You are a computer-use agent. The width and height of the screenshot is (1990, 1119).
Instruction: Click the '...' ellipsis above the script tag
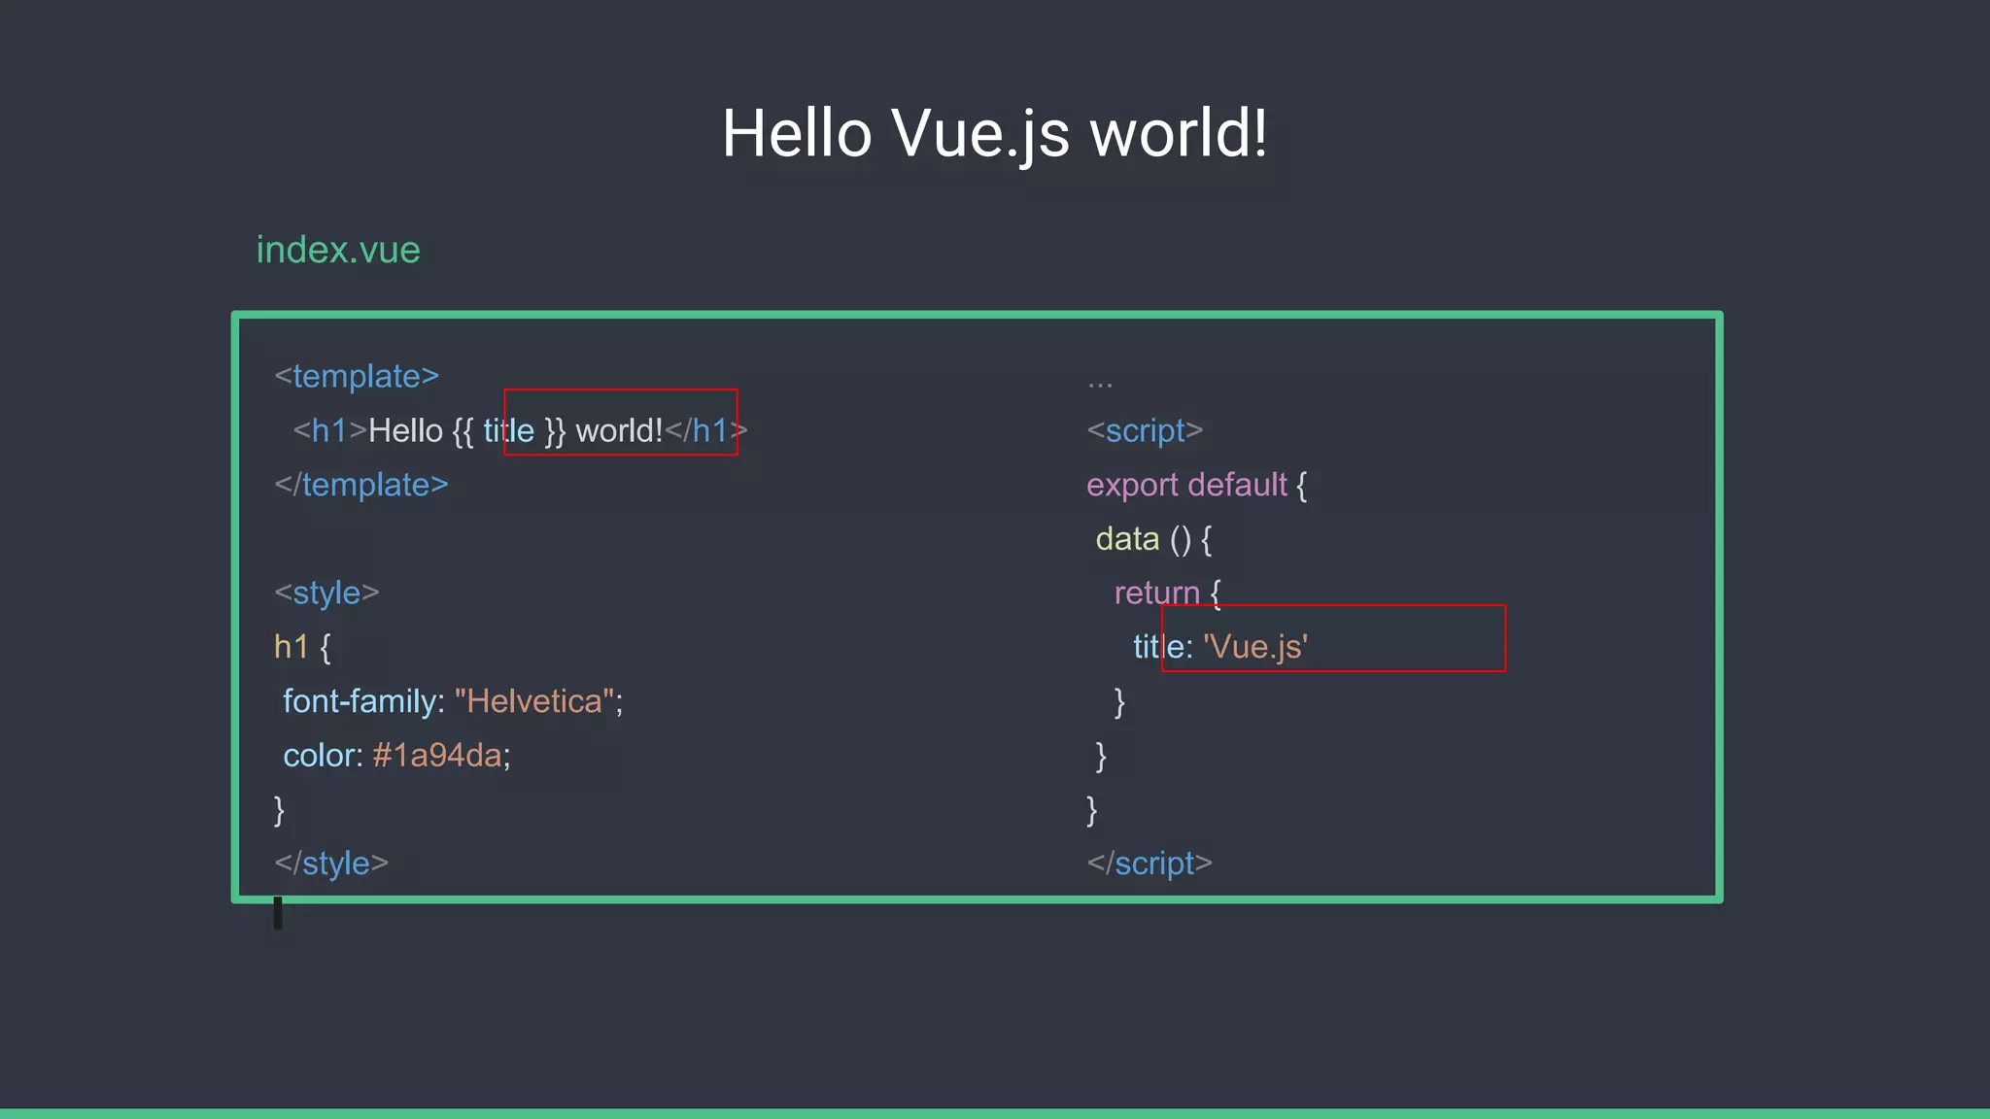[x=1100, y=385]
